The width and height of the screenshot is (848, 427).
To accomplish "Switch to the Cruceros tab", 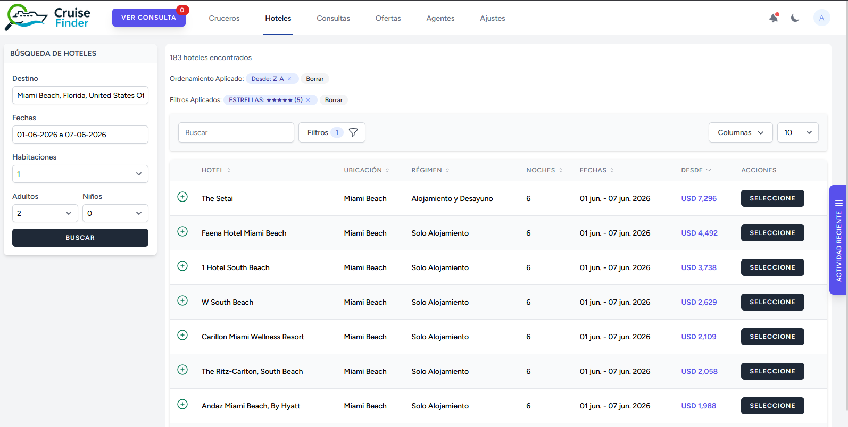I will coord(224,18).
